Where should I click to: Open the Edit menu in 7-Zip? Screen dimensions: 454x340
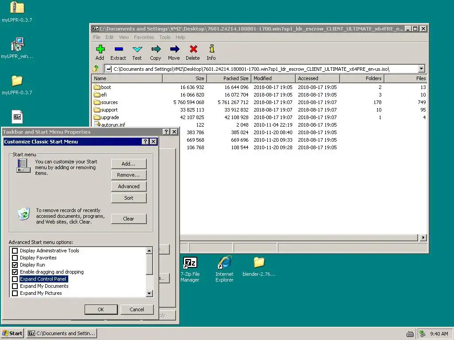pos(110,37)
